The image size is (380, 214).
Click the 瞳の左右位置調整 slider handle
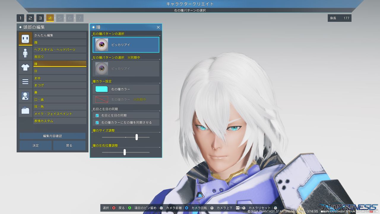click(125, 152)
